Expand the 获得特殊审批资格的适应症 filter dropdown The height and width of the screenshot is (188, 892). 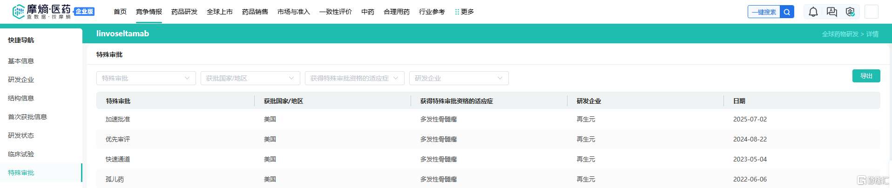[x=355, y=78]
